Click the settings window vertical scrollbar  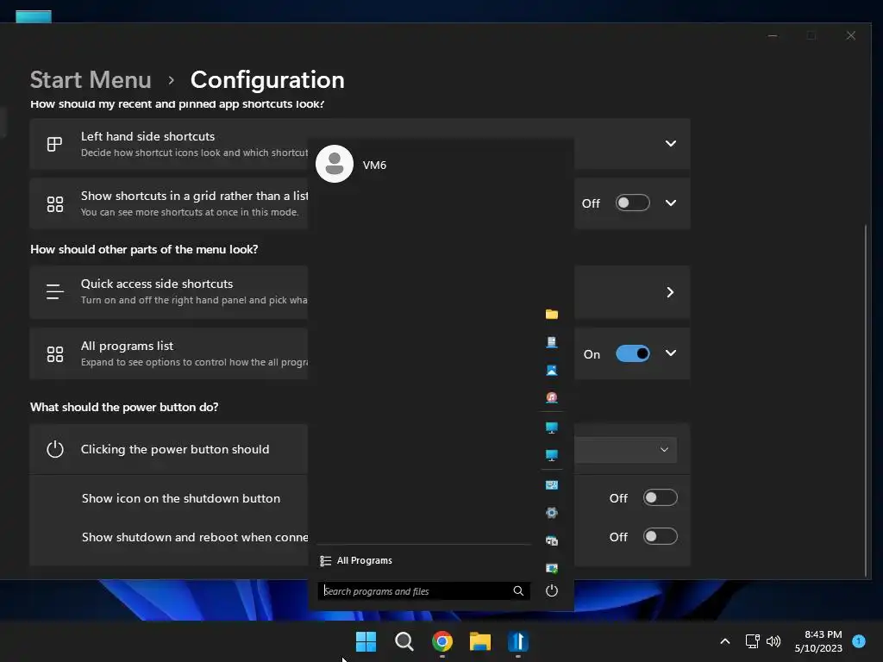coord(866,400)
